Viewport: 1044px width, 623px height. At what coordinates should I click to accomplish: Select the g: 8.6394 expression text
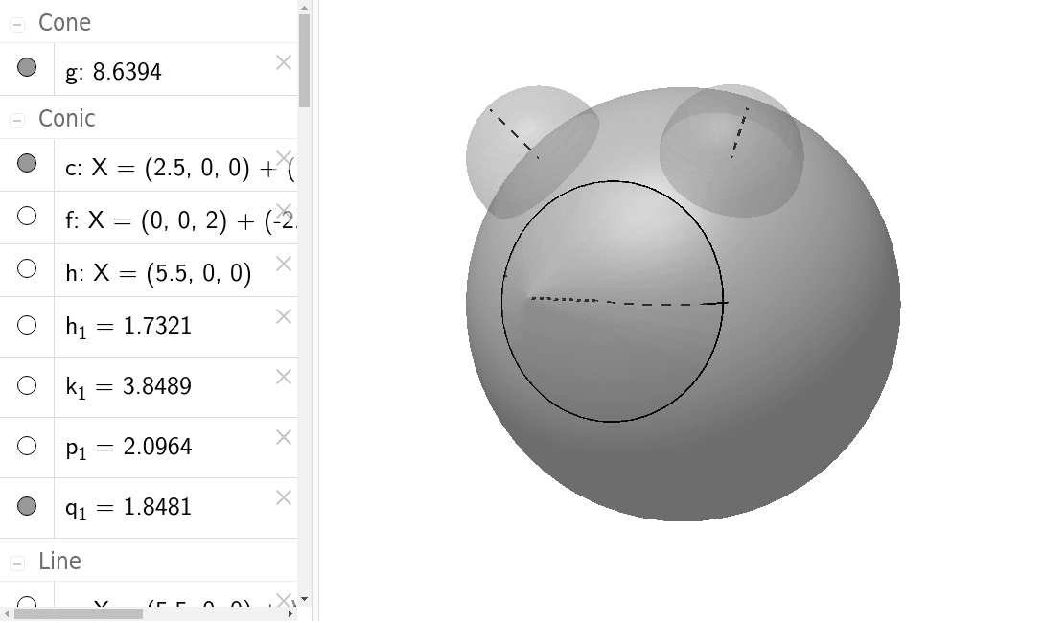point(113,71)
